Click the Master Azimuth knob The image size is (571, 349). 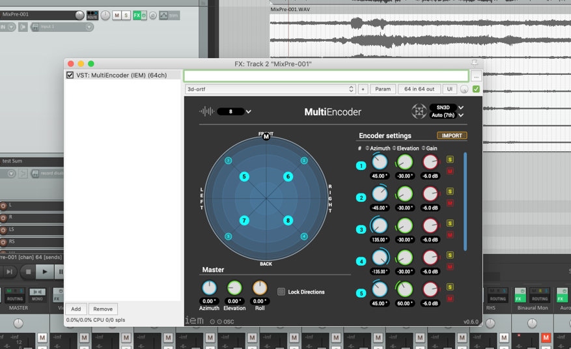pos(209,288)
